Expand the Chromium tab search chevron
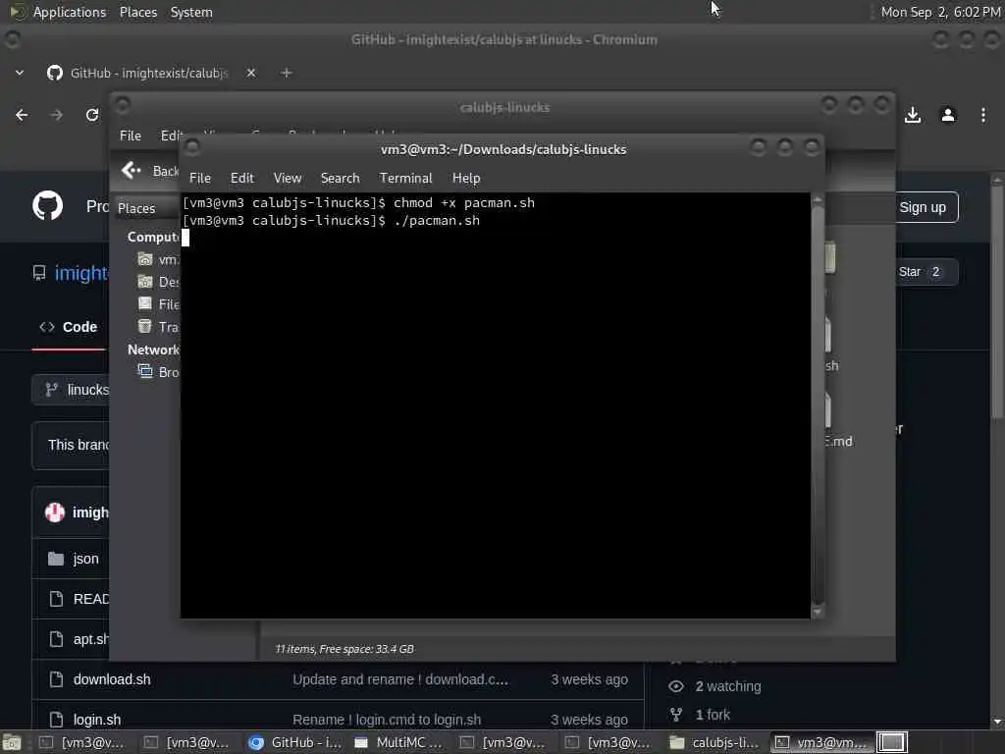Screen dimensions: 1005x754 20,73
